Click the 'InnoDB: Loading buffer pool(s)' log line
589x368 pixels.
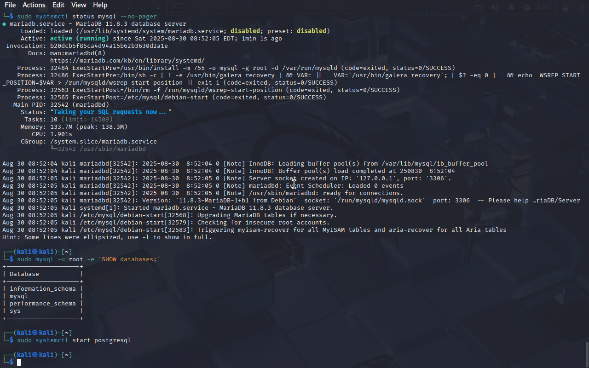click(245, 164)
